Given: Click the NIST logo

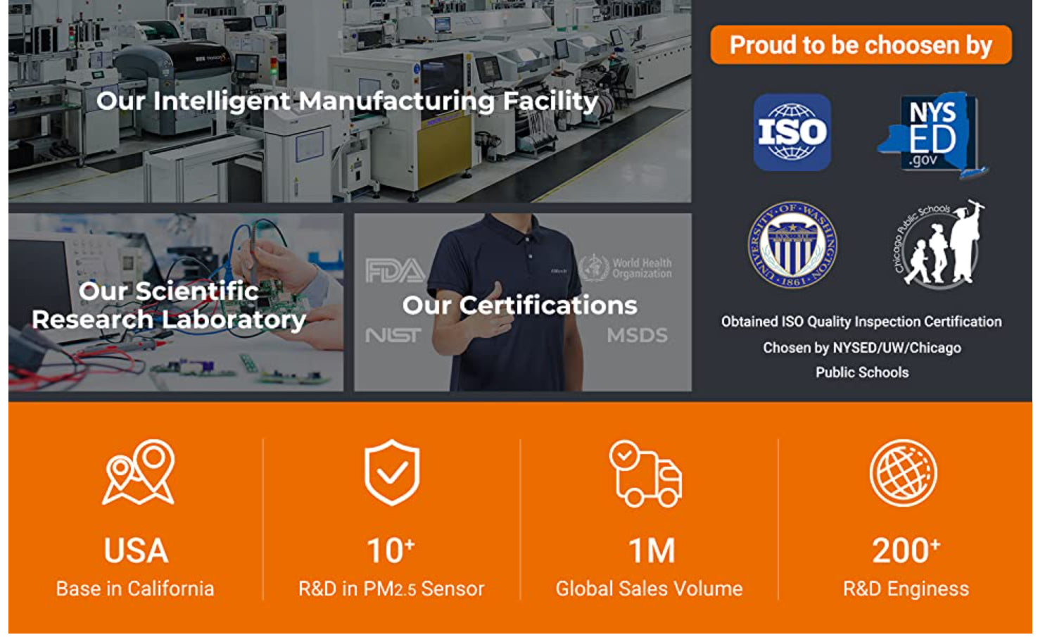Looking at the screenshot, I should [393, 335].
